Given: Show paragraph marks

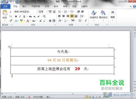Looking at the screenshot, I should (x=86, y=21).
